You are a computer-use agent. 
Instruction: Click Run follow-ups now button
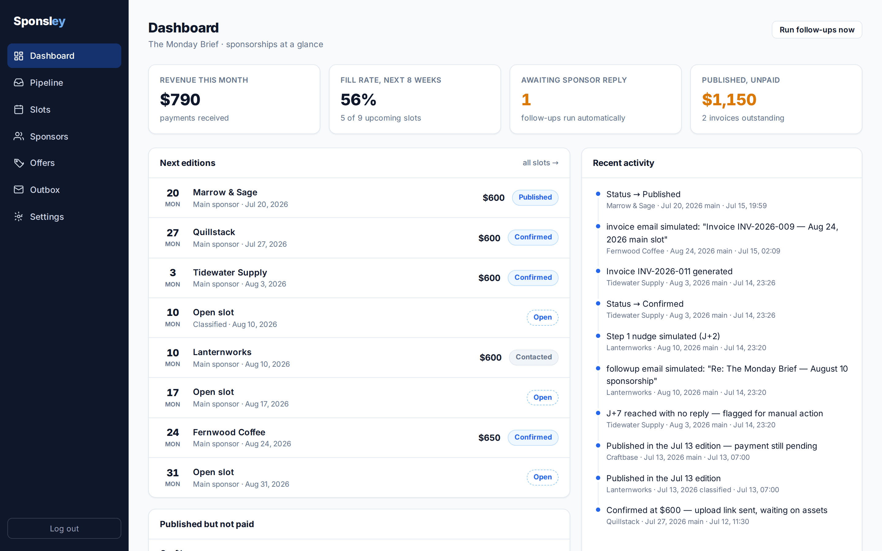[817, 29]
